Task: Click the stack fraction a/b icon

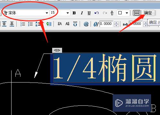Action: [x=112, y=13]
